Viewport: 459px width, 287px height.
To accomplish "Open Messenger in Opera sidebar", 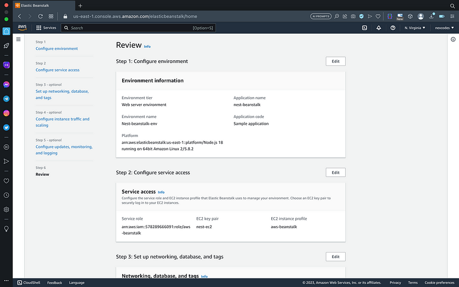I will pos(6,84).
